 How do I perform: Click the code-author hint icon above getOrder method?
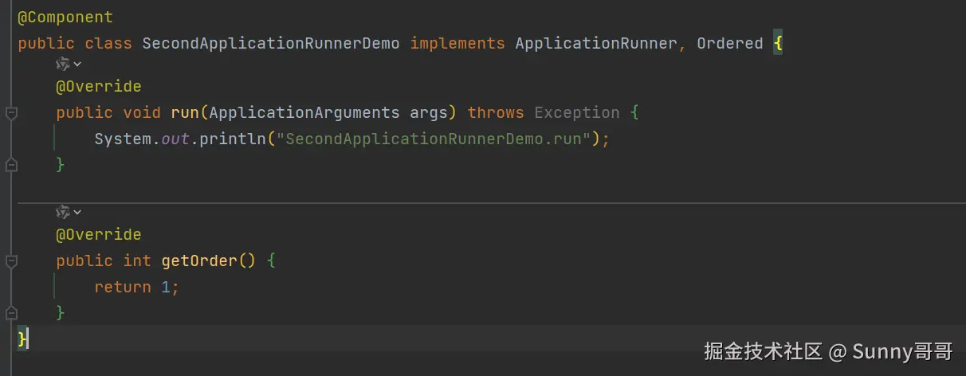click(x=63, y=212)
